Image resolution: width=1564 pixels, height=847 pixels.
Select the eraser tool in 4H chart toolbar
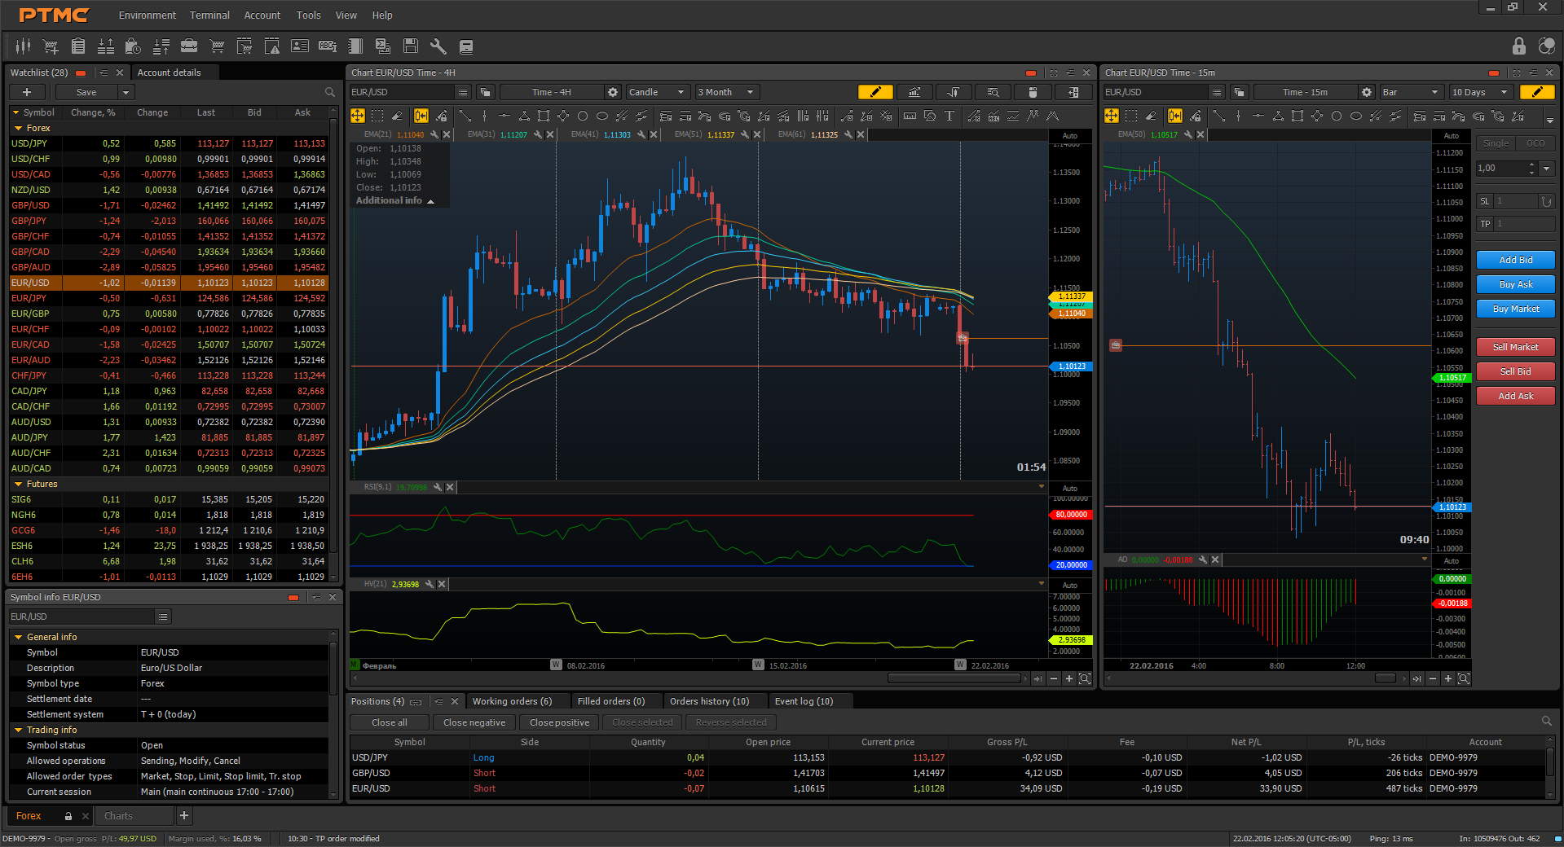[397, 116]
